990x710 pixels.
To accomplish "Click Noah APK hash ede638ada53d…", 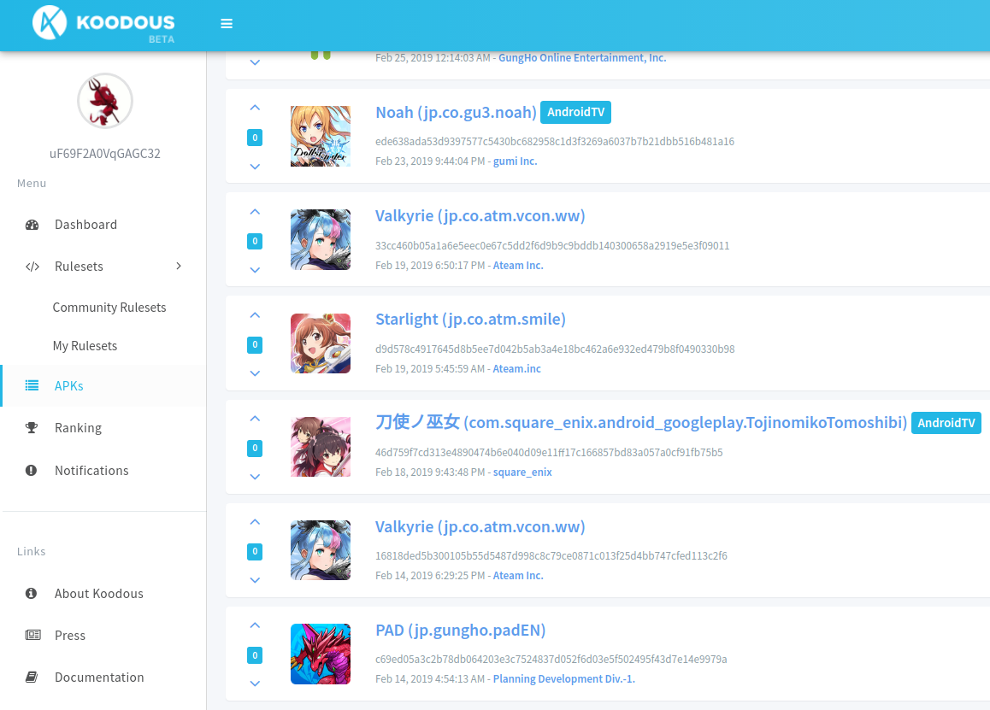I will [x=554, y=141].
